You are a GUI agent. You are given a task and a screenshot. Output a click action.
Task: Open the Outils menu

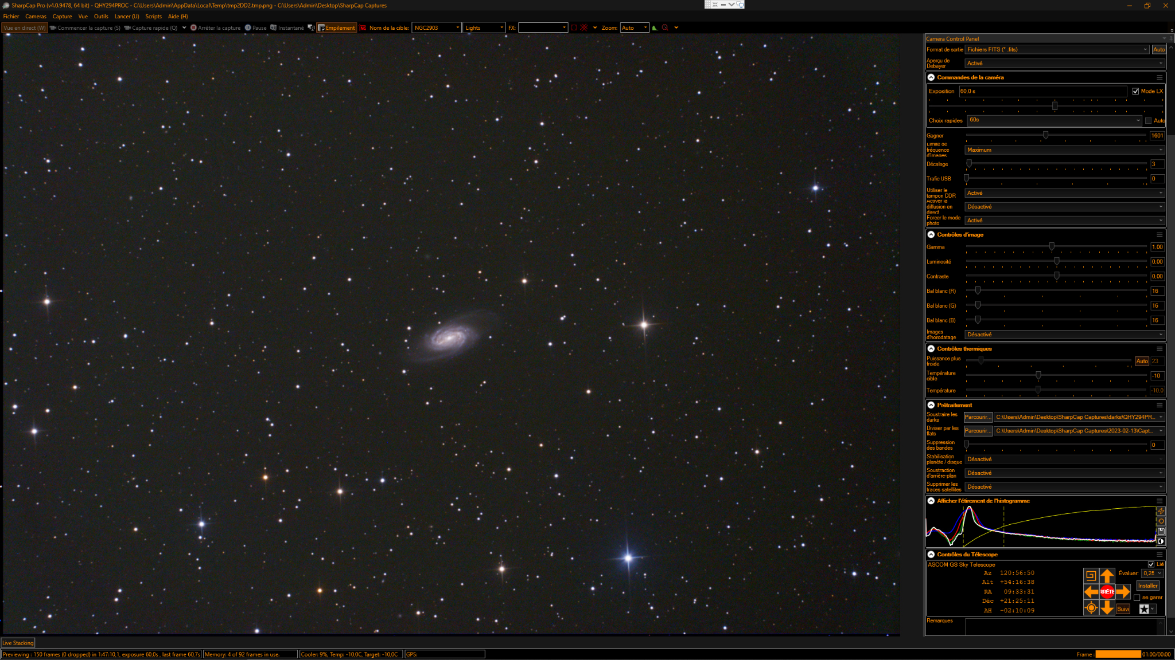click(x=101, y=17)
